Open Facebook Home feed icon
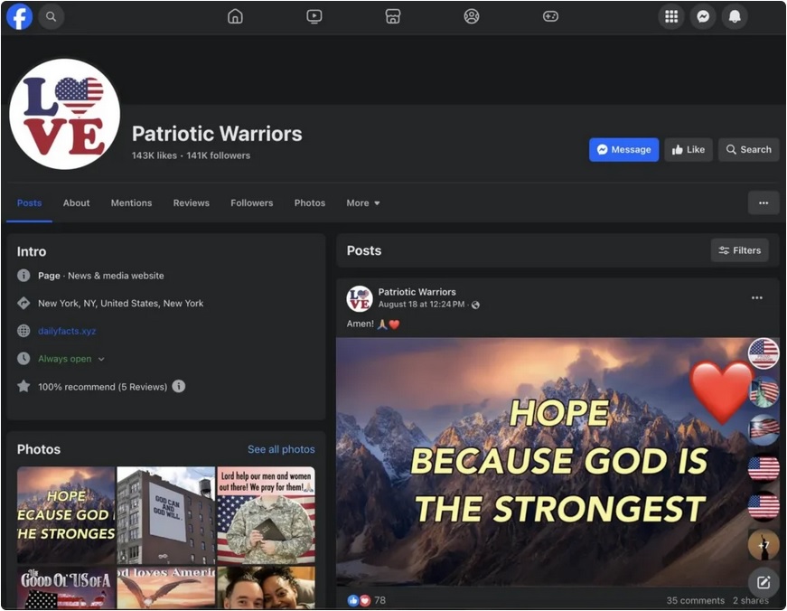Image resolution: width=787 pixels, height=611 pixels. click(x=235, y=16)
